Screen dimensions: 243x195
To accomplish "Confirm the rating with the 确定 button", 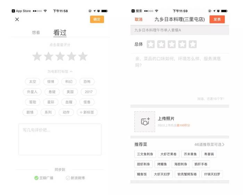I will 97,19.
